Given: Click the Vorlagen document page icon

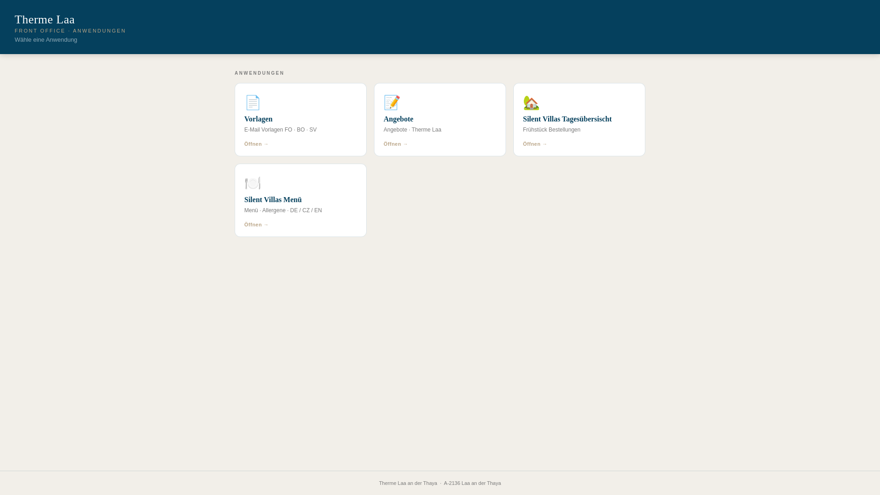Looking at the screenshot, I should click(253, 103).
